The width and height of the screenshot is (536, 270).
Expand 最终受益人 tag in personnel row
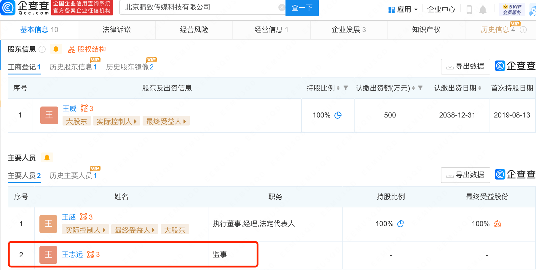(135, 230)
